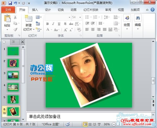Screen dimensions: 157x128
Task: Select slide 3 thumbnail in slide panel
Action: point(13,75)
